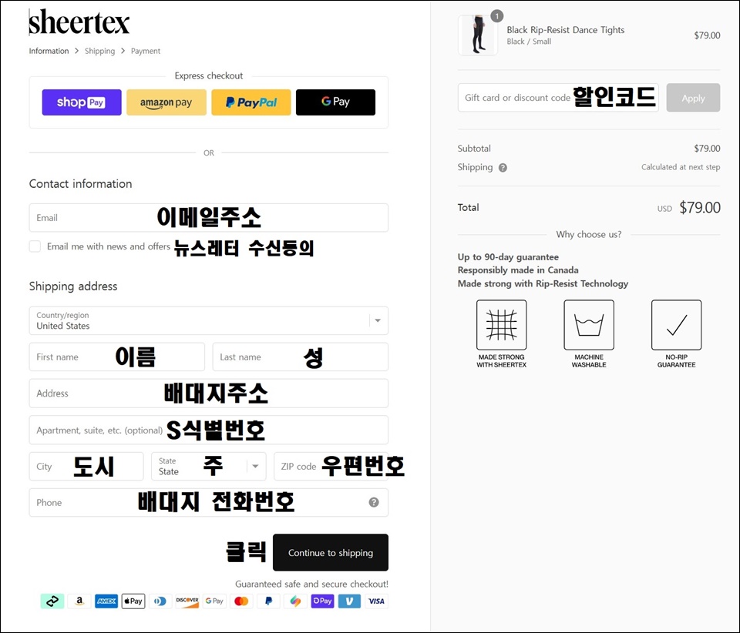Select the ZIP code field
The image size is (740, 633).
click(x=331, y=466)
